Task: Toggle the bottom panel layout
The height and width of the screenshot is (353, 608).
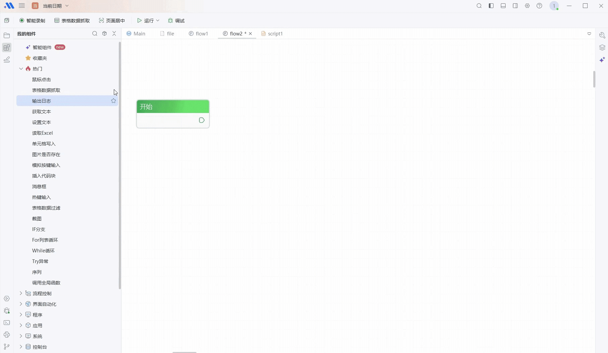Action: (x=503, y=6)
